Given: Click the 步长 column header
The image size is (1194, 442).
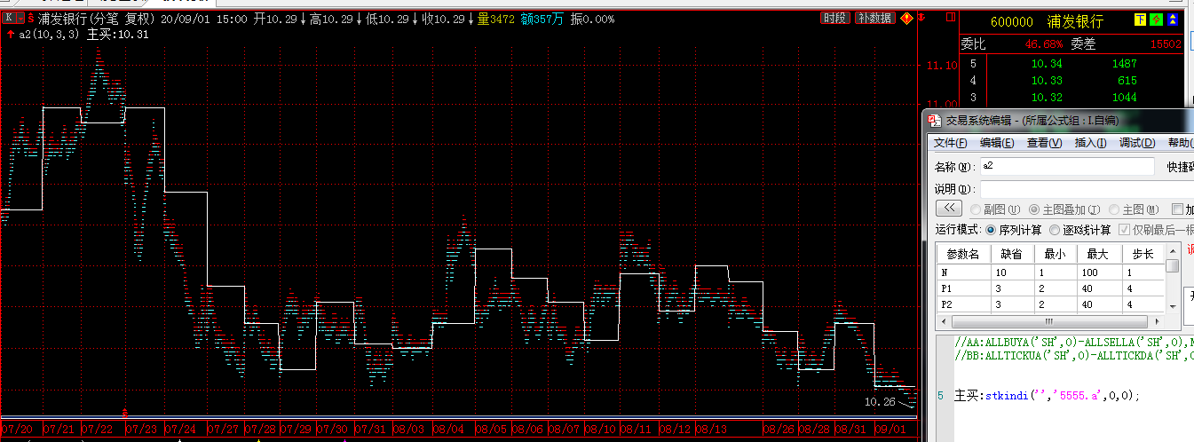Looking at the screenshot, I should (1143, 254).
